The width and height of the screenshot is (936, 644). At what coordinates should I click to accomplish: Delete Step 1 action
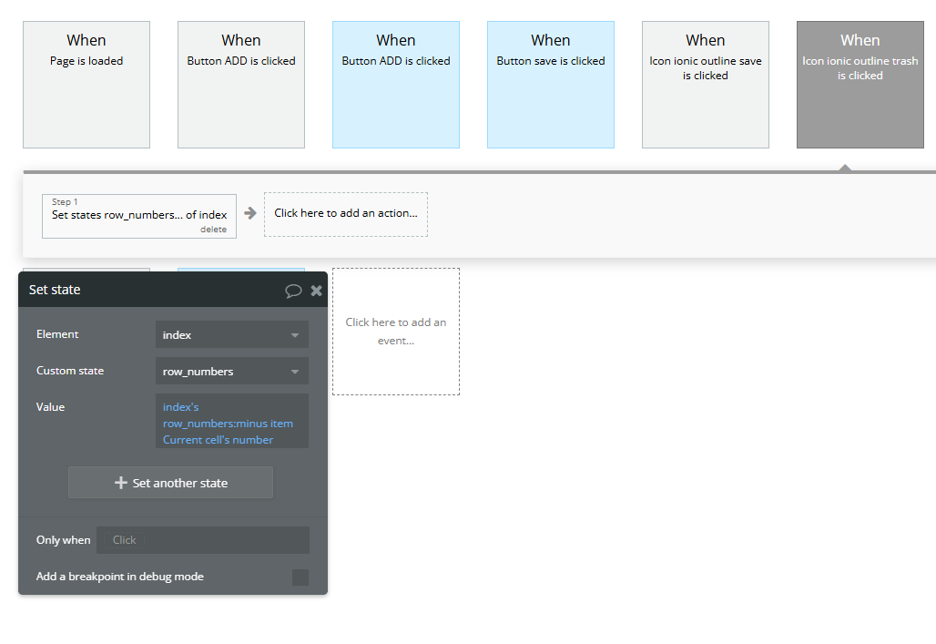pyautogui.click(x=213, y=230)
